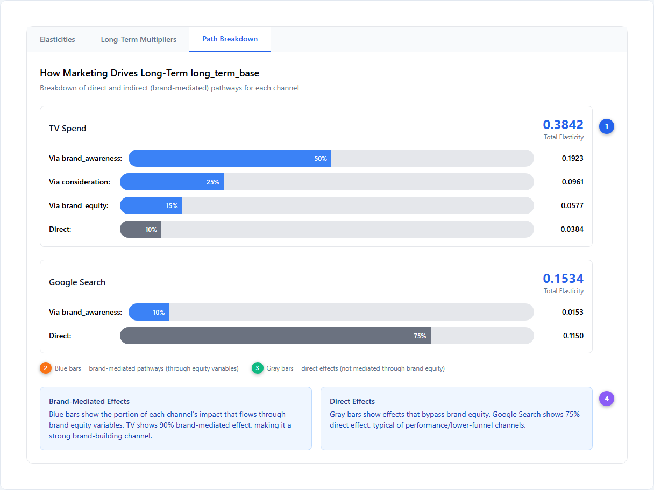Click the "Via brand_equity:" label
Image resolution: width=654 pixels, height=490 pixels.
pos(80,205)
